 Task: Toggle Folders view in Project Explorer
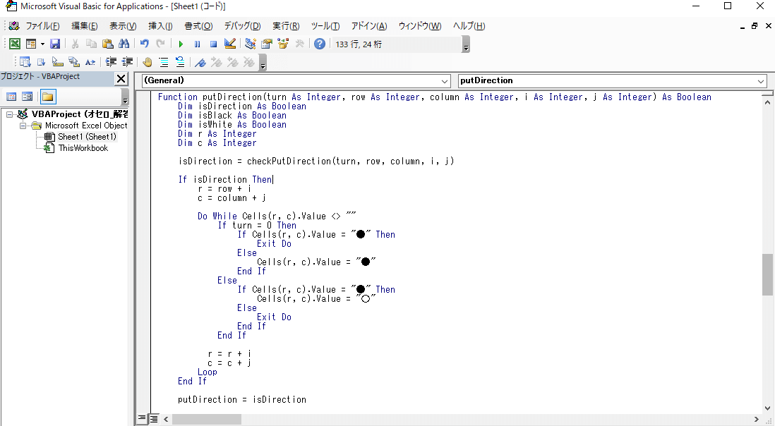(x=48, y=97)
